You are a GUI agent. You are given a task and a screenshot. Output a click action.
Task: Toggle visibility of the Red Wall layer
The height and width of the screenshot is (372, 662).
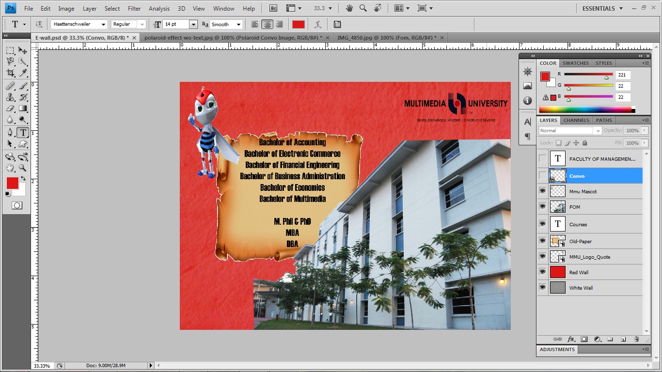click(x=542, y=272)
